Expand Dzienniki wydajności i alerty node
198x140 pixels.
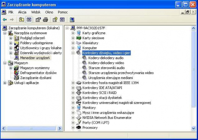point(11,53)
